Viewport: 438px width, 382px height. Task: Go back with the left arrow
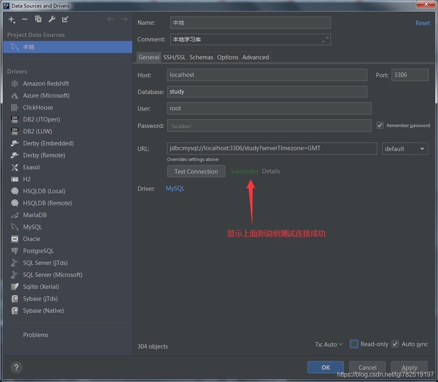(x=111, y=19)
